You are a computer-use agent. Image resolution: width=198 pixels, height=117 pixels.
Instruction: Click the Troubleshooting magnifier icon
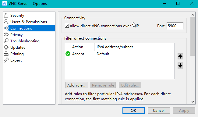[x=6, y=41]
